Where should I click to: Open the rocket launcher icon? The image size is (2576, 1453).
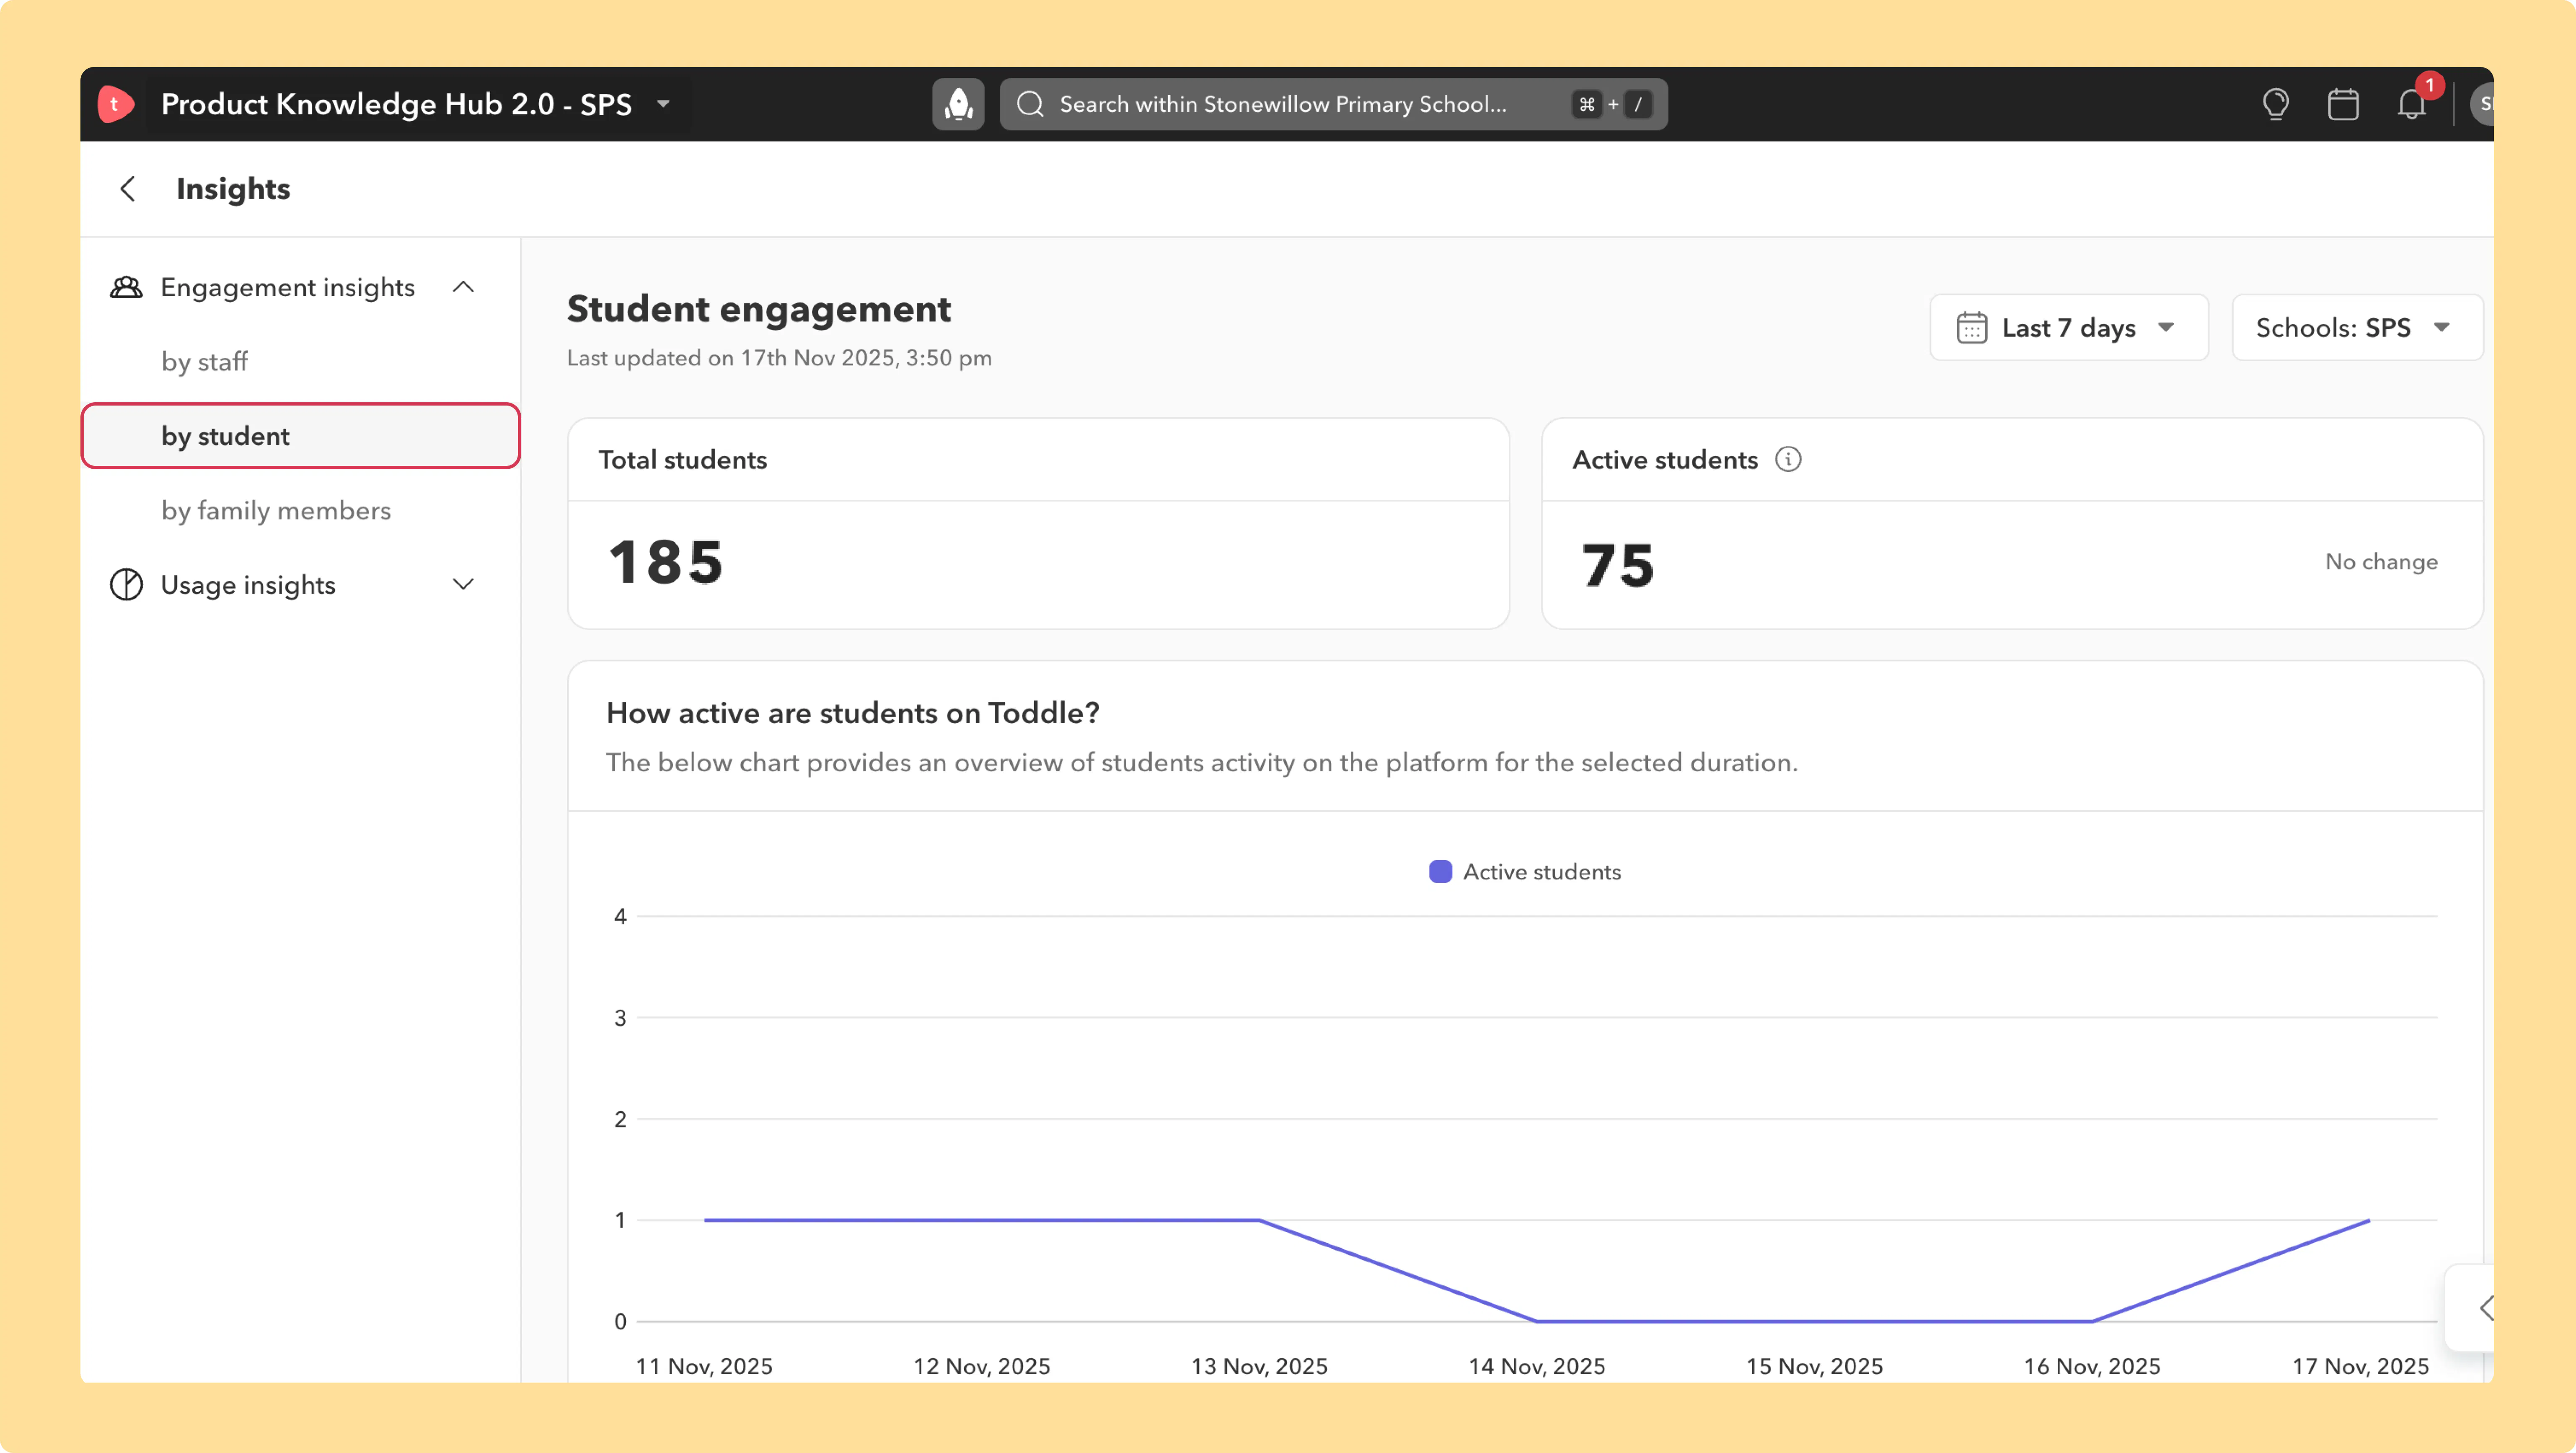pyautogui.click(x=958, y=104)
